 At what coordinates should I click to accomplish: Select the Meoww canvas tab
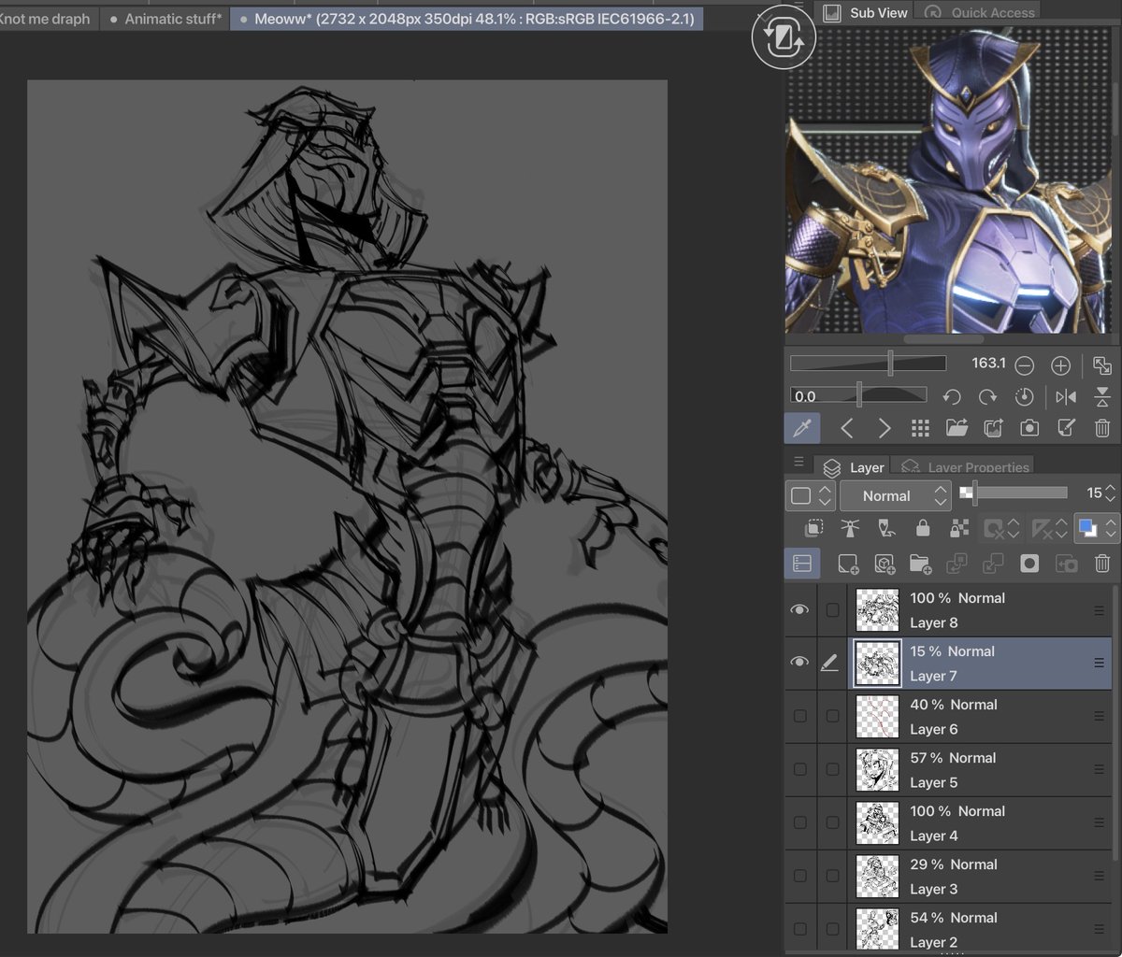pos(466,18)
